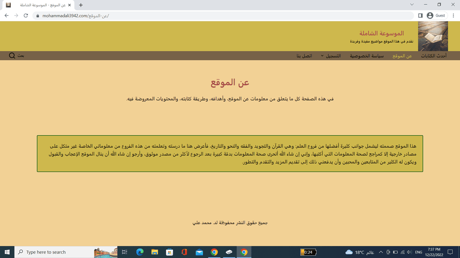Click the 0:24 battery timer widget
The height and width of the screenshot is (258, 460).
point(308,252)
